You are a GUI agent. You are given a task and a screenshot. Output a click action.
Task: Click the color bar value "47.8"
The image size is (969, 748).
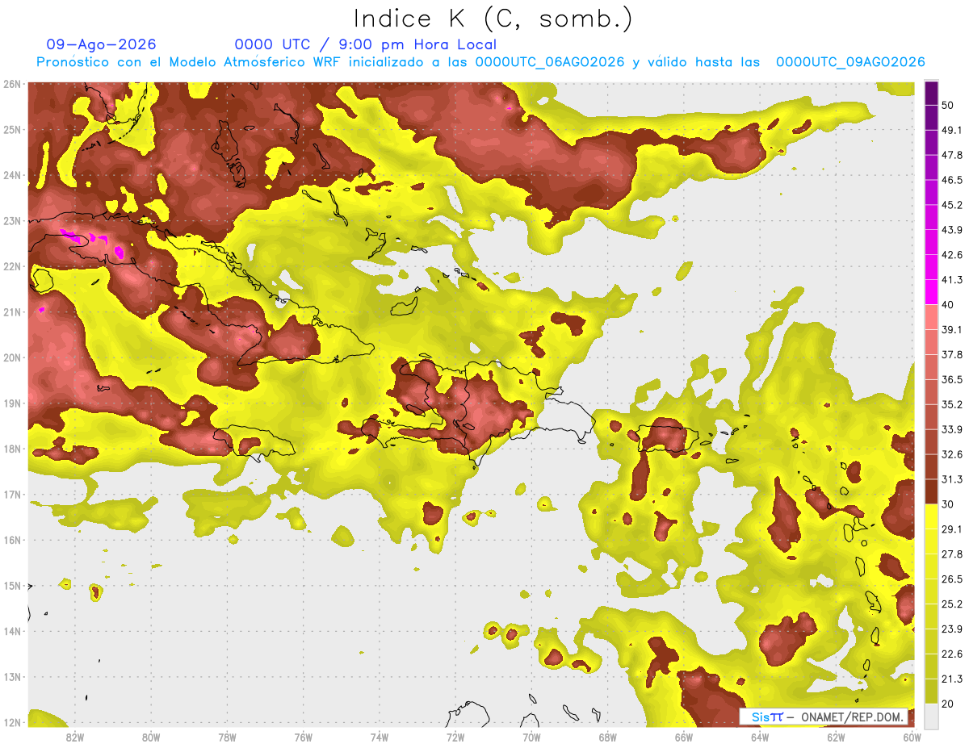tap(951, 155)
